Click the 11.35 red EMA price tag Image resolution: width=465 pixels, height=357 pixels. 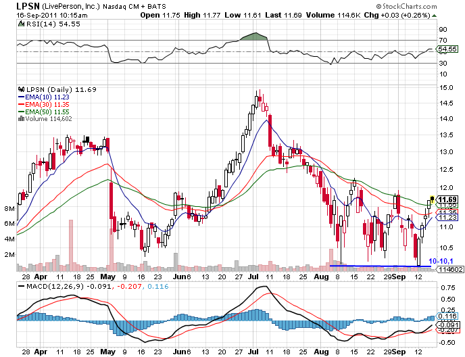click(447, 212)
